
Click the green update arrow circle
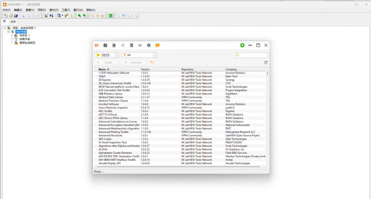click(x=242, y=45)
